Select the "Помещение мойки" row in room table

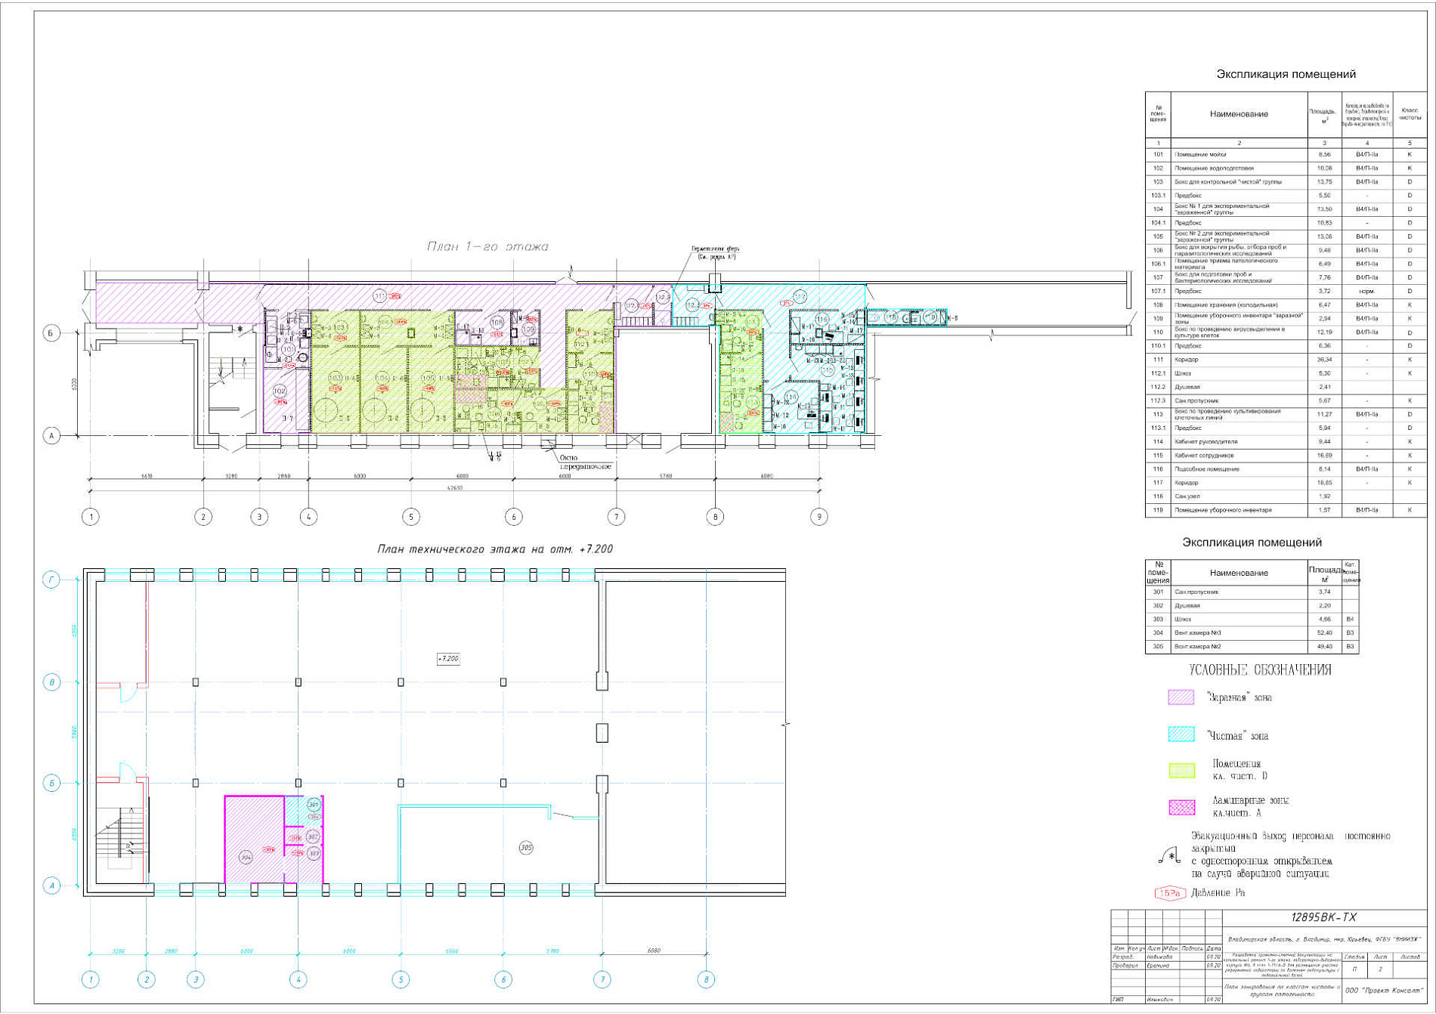[x=1285, y=154]
